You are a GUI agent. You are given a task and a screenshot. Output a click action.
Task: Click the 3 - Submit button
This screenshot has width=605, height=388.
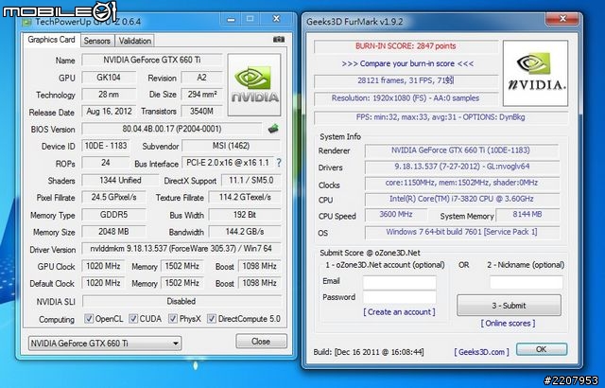(509, 306)
